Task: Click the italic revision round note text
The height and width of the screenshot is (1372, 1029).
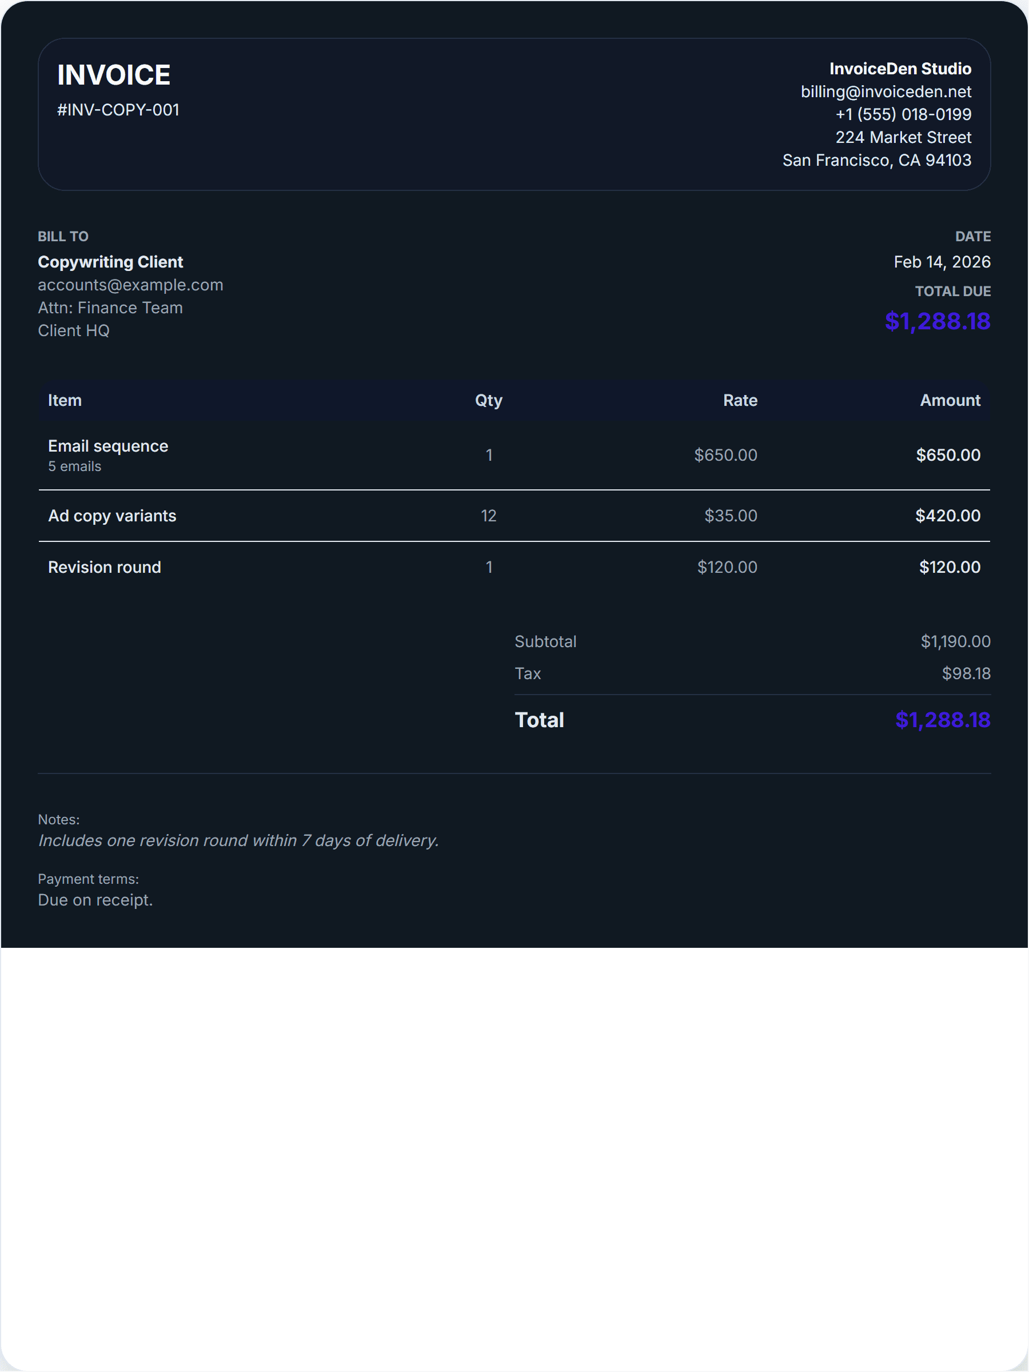Action: pyautogui.click(x=238, y=840)
